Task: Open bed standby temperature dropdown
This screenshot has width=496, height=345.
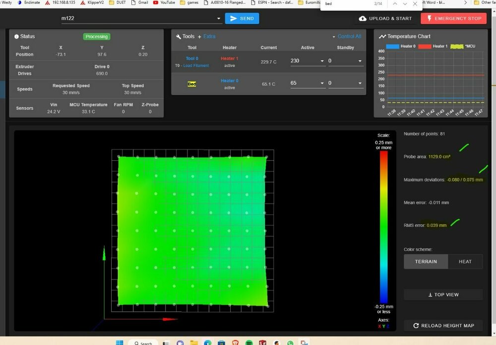Action: tap(360, 83)
